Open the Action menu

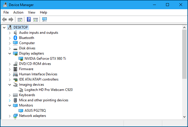(18, 12)
